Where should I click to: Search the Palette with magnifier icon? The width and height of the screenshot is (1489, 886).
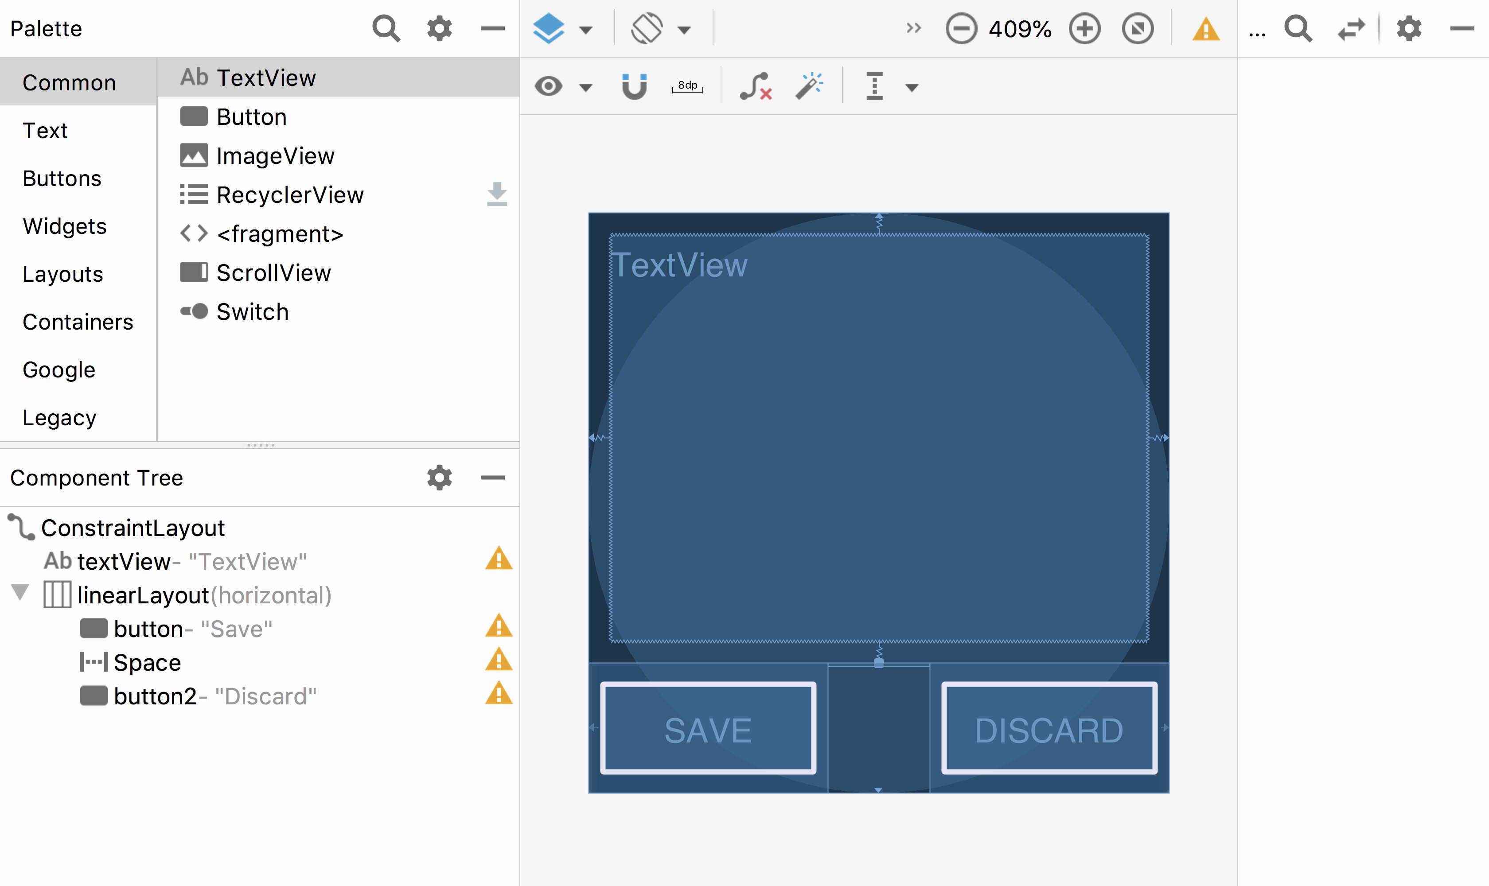click(x=386, y=29)
